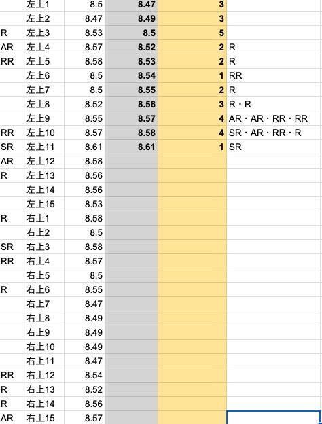Viewport: 322px width, 424px height.
Task: Click the cell labeled 右上1
Action: (x=44, y=218)
